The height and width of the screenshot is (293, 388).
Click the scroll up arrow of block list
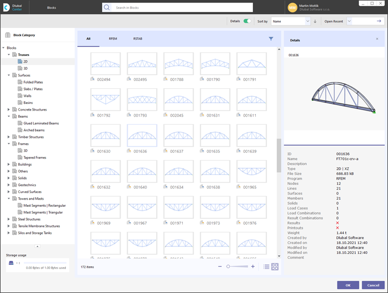279,49
